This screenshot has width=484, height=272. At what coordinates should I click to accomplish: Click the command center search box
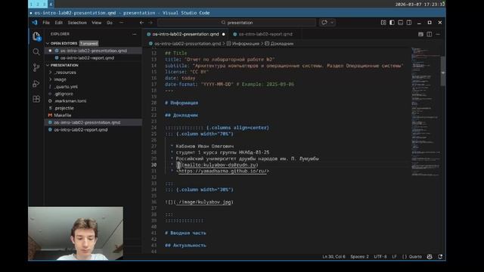coord(237,23)
